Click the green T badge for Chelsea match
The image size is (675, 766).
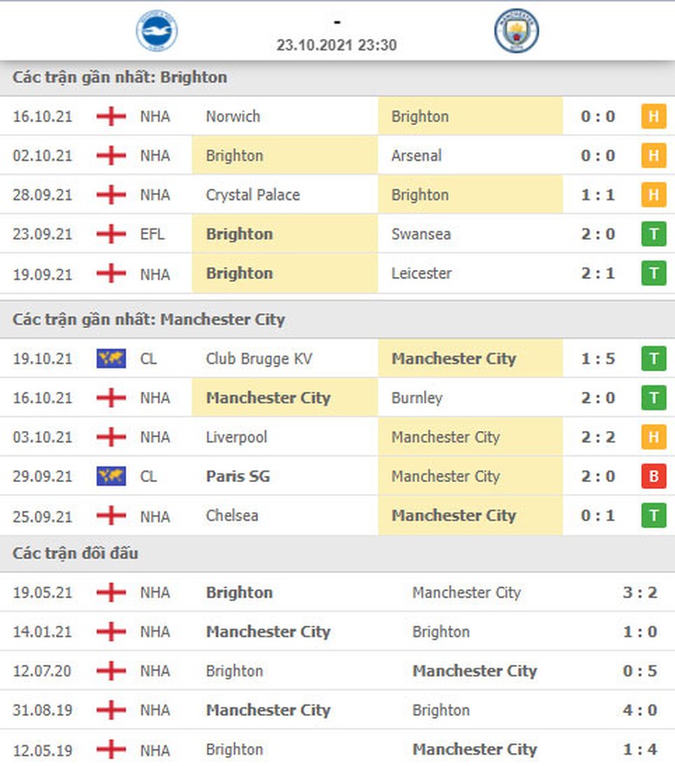pyautogui.click(x=653, y=516)
